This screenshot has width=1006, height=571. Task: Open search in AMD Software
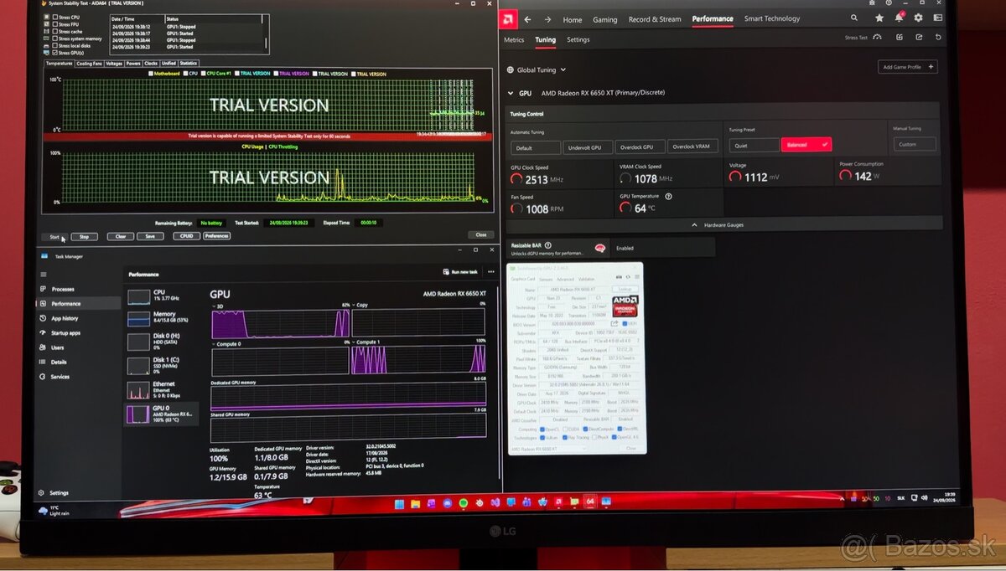(x=854, y=18)
